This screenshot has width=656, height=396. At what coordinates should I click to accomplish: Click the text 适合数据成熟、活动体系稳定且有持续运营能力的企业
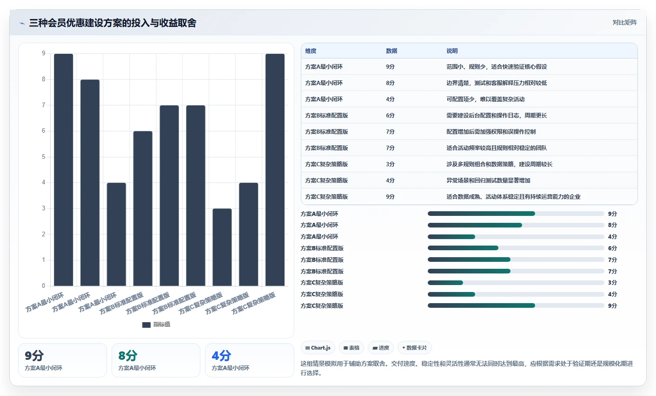pyautogui.click(x=513, y=197)
